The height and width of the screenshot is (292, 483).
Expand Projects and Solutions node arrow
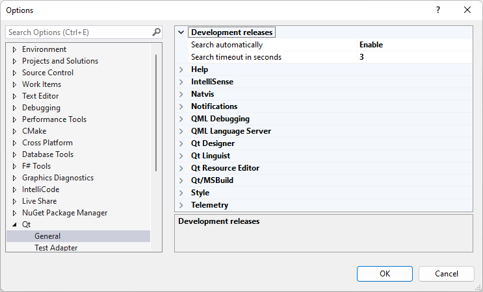pos(14,61)
